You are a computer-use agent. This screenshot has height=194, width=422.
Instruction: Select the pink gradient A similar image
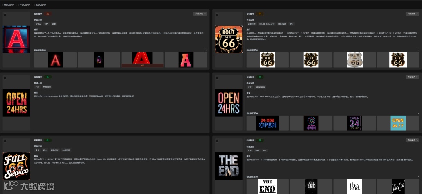186,60
